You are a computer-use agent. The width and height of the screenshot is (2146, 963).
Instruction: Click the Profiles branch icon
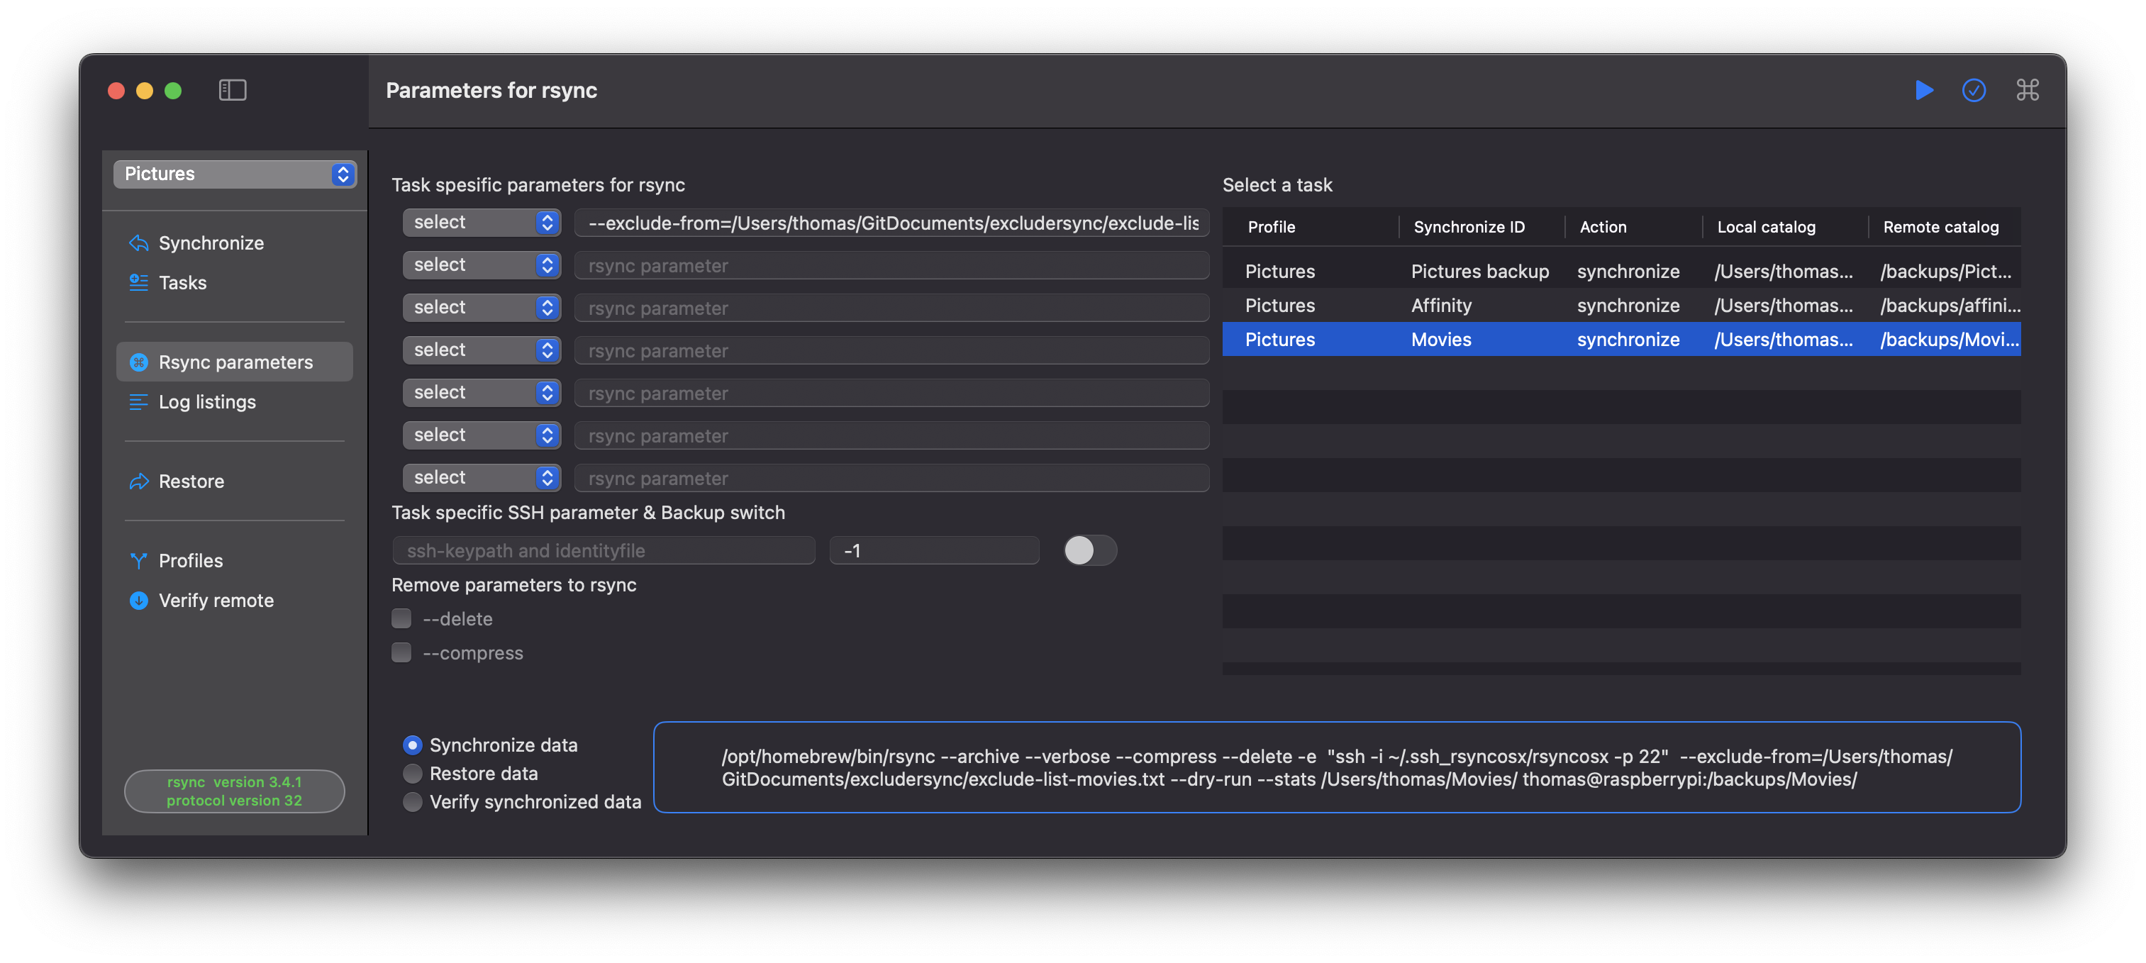pyautogui.click(x=138, y=562)
